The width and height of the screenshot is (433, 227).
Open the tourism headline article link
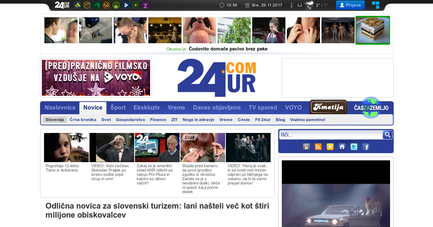pyautogui.click(x=157, y=210)
